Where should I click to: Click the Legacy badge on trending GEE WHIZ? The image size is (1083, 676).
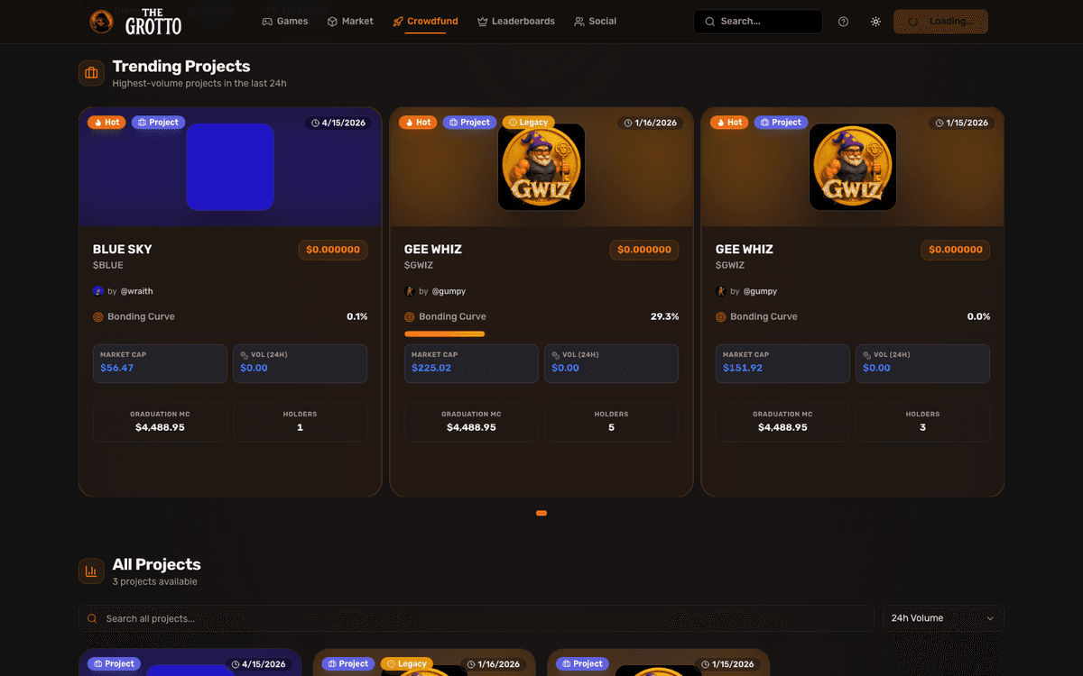[528, 123]
